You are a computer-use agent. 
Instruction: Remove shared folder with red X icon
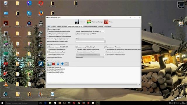[53, 64]
